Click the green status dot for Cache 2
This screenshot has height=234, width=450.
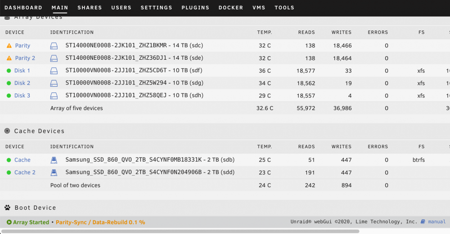coord(9,172)
